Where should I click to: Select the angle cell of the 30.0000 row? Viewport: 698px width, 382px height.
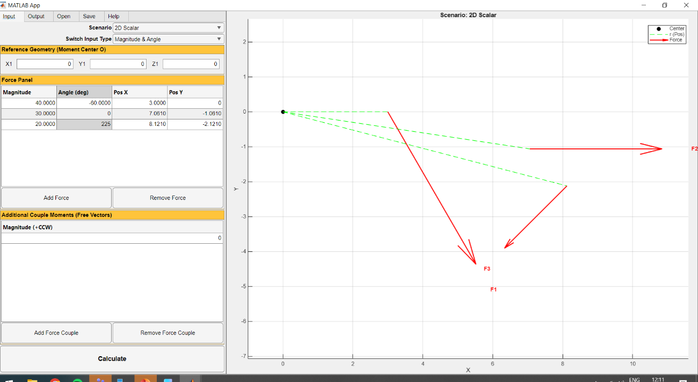tap(84, 114)
